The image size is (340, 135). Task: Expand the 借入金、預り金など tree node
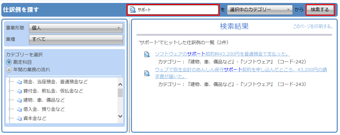9,109
